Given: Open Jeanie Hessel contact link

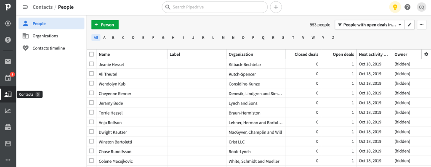Looking at the screenshot, I should point(111,65).
